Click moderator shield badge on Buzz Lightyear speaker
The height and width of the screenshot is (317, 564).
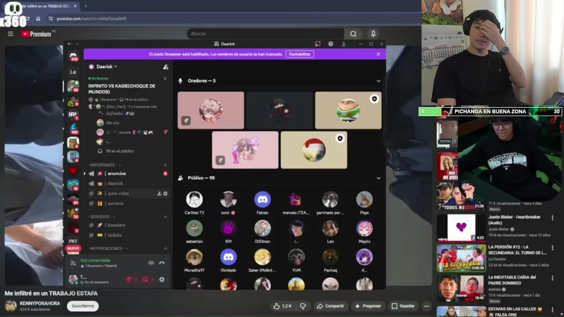point(375,99)
